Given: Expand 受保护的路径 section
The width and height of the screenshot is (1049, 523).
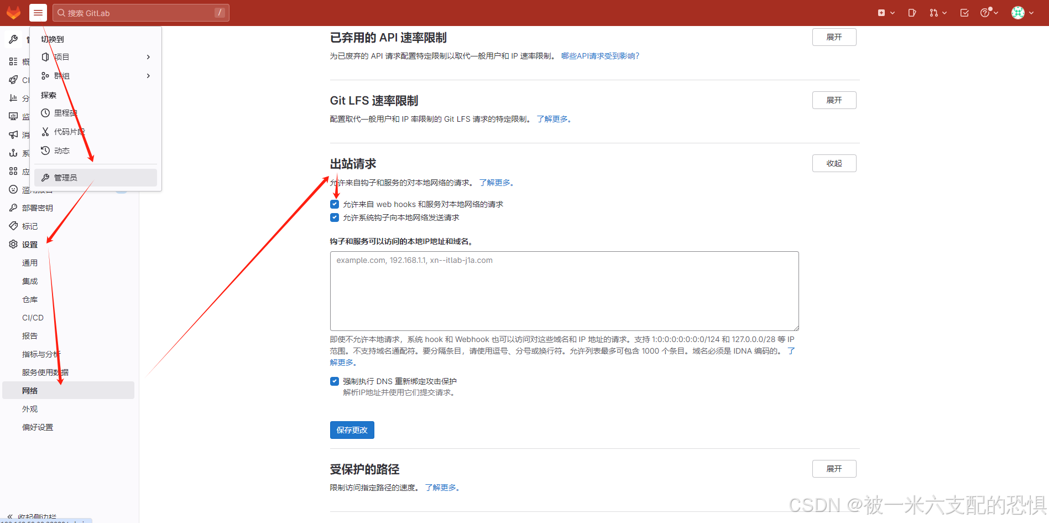Looking at the screenshot, I should coord(834,469).
